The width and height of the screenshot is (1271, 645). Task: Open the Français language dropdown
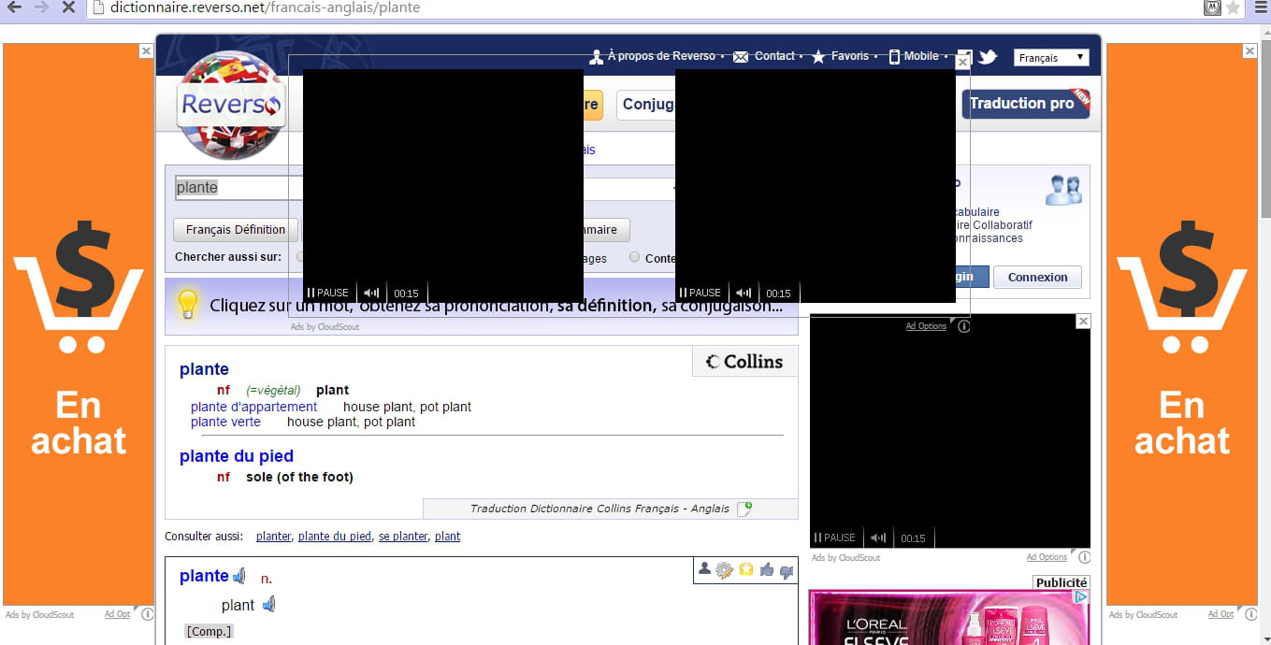(x=1051, y=58)
